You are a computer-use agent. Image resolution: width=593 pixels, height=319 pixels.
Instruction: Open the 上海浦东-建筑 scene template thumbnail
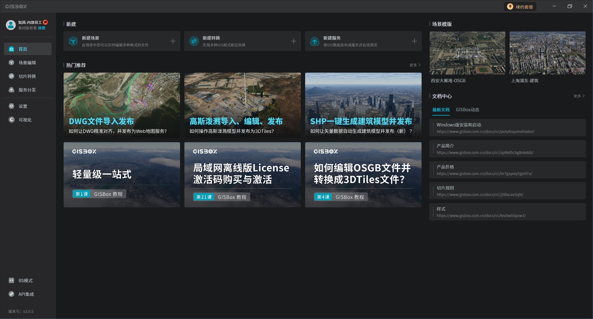pos(547,53)
